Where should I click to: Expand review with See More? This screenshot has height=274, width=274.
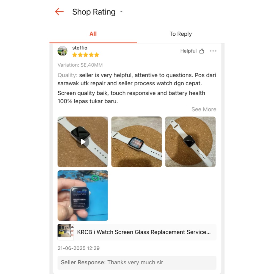(204, 109)
